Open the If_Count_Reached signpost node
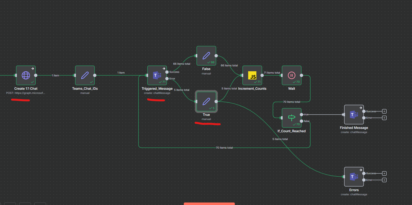 (x=292, y=118)
